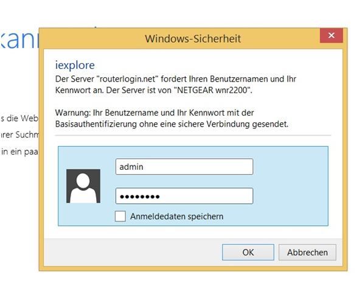The height and width of the screenshot is (300, 362).
Task: Click the Anmeldedaten speichern label
Action: [176, 217]
